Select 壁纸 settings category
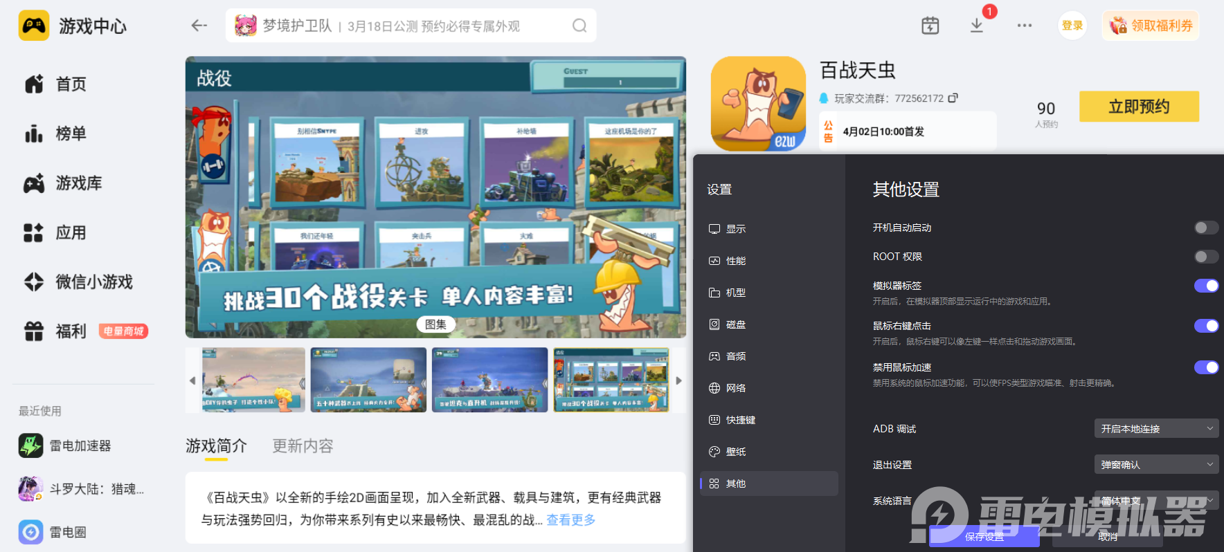Image resolution: width=1224 pixels, height=552 pixels. [769, 452]
